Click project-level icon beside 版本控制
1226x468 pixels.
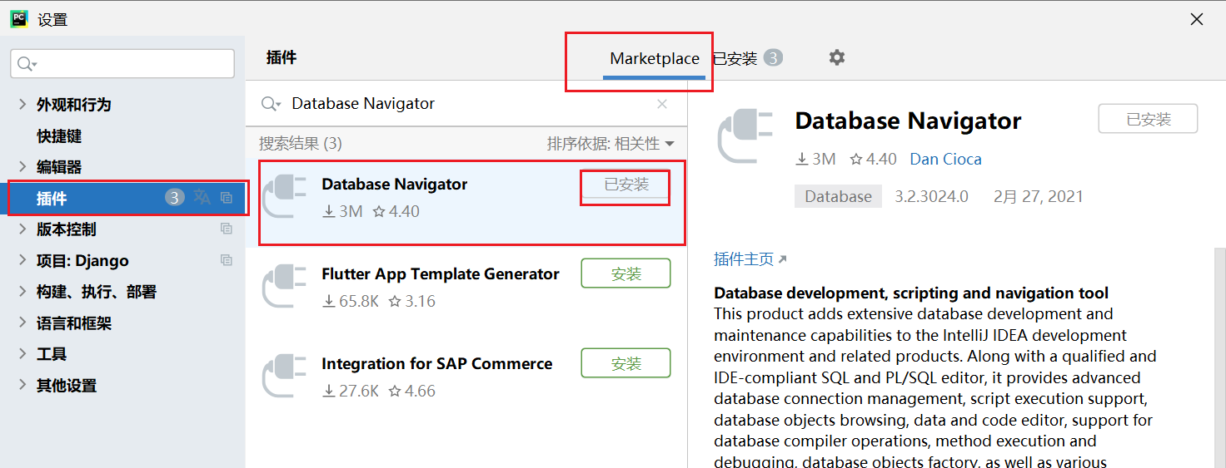tap(227, 229)
